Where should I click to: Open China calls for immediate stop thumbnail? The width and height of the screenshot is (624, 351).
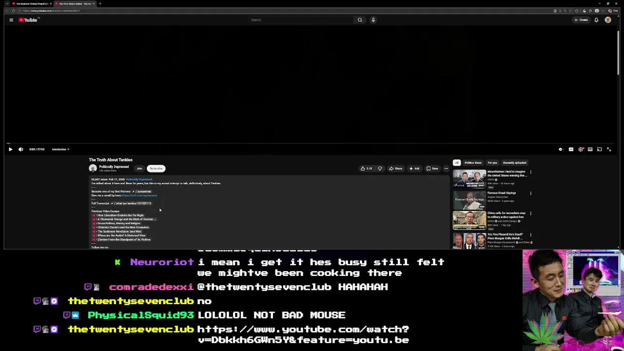point(469,220)
